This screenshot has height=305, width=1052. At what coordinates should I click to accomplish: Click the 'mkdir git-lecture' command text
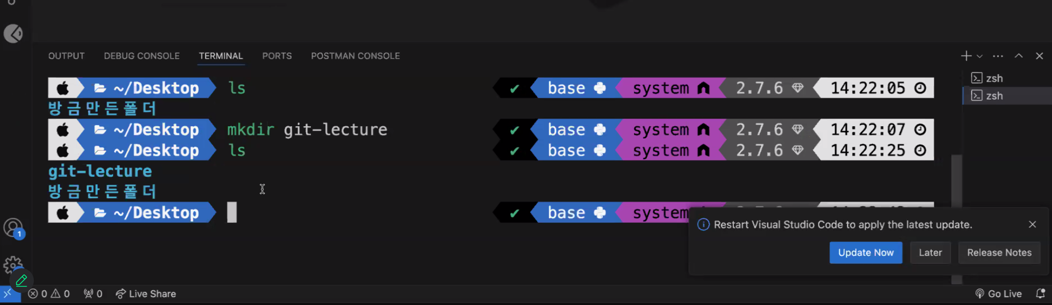(307, 130)
